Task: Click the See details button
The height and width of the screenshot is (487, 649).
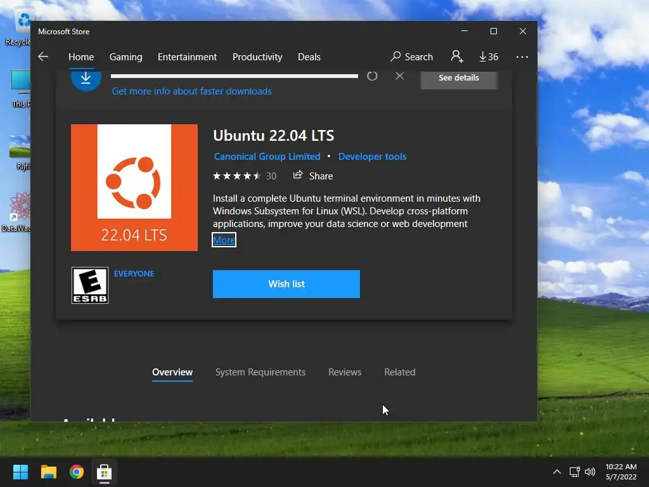Action: point(459,78)
